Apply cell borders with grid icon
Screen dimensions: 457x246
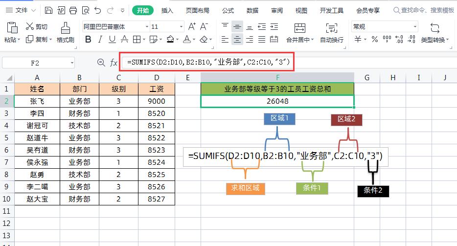[137, 39]
